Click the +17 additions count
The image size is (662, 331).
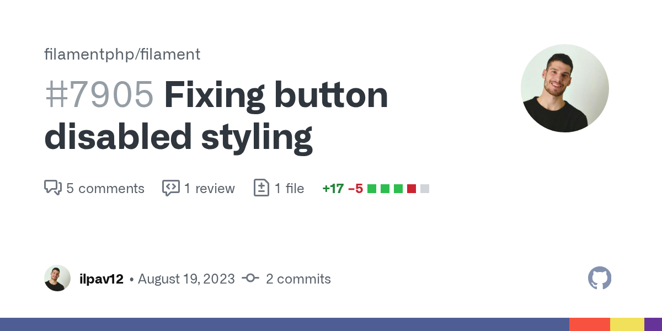[x=333, y=188]
